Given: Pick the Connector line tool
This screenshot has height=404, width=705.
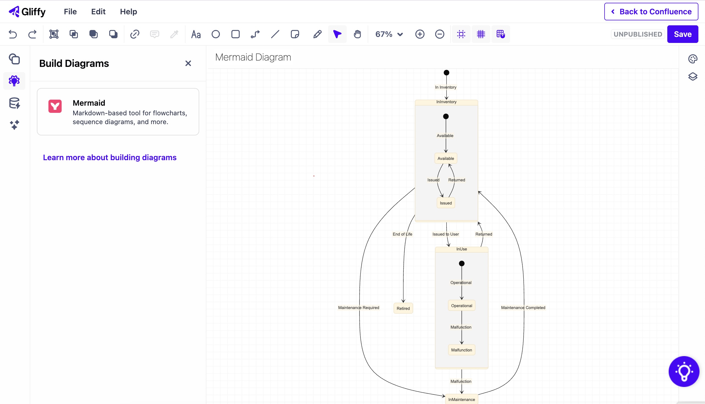Looking at the screenshot, I should [x=255, y=34].
